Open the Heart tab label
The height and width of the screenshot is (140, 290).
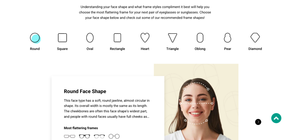tap(145, 49)
